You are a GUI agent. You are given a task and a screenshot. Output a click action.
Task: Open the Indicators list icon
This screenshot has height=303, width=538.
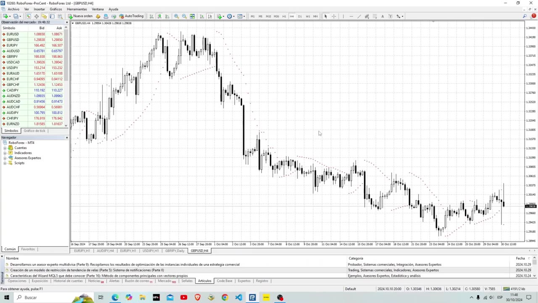[219, 16]
